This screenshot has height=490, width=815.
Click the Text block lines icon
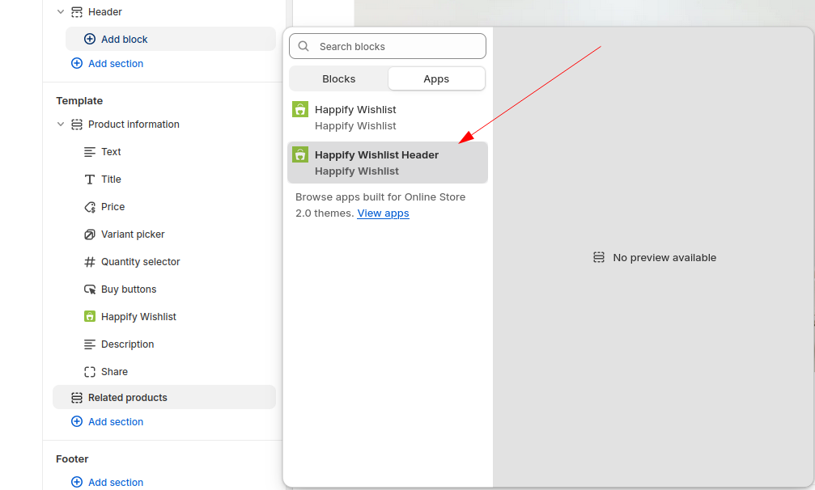click(90, 152)
